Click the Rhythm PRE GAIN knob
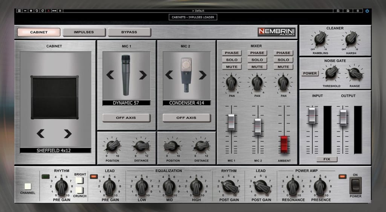Screen dimensions: 386x212 [x=61, y=187]
